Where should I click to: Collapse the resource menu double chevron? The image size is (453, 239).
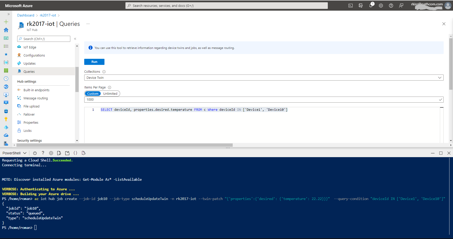click(x=75, y=39)
